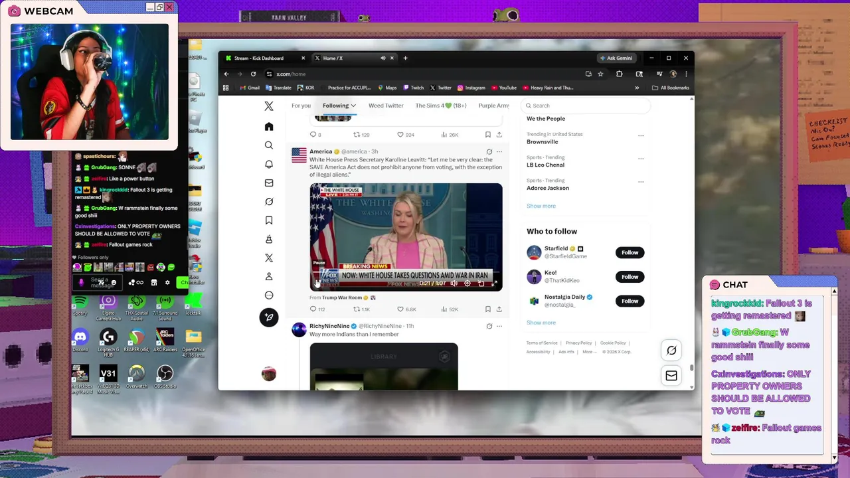850x478 pixels.
Task: Open options for Adoree Jackson trend
Action: [x=641, y=182]
